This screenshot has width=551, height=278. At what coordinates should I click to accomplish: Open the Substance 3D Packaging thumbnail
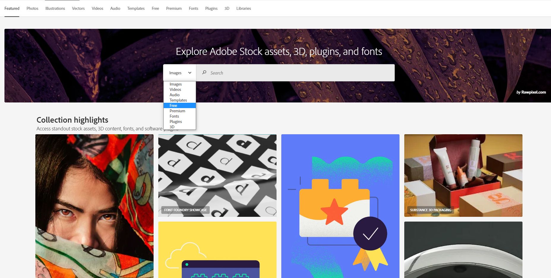coord(463,176)
